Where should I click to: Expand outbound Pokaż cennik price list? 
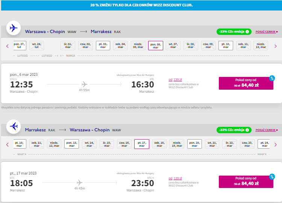click(267, 32)
